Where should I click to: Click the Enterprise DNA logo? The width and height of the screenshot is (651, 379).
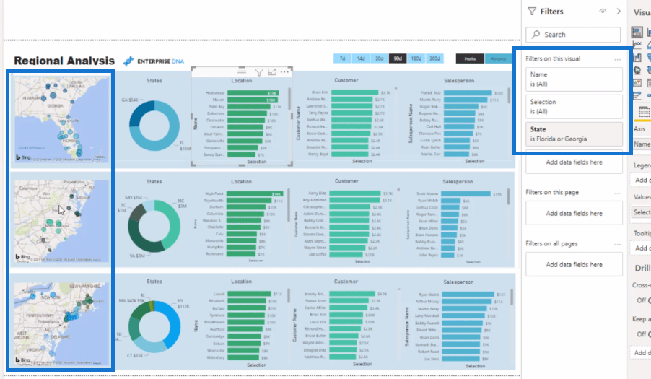tap(154, 61)
